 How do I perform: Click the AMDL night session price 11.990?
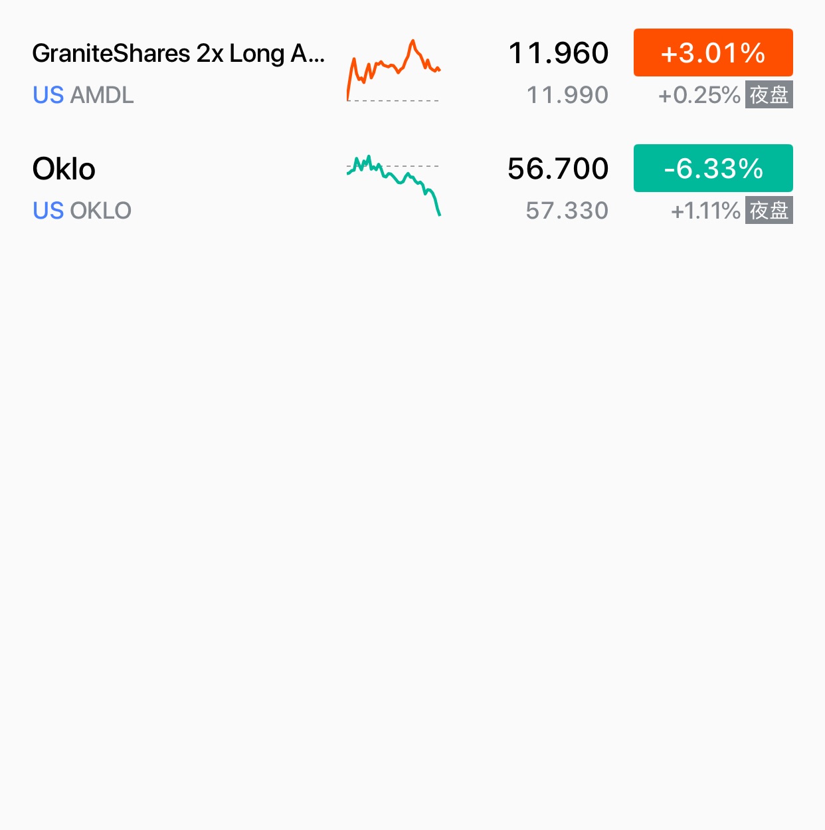coord(567,96)
